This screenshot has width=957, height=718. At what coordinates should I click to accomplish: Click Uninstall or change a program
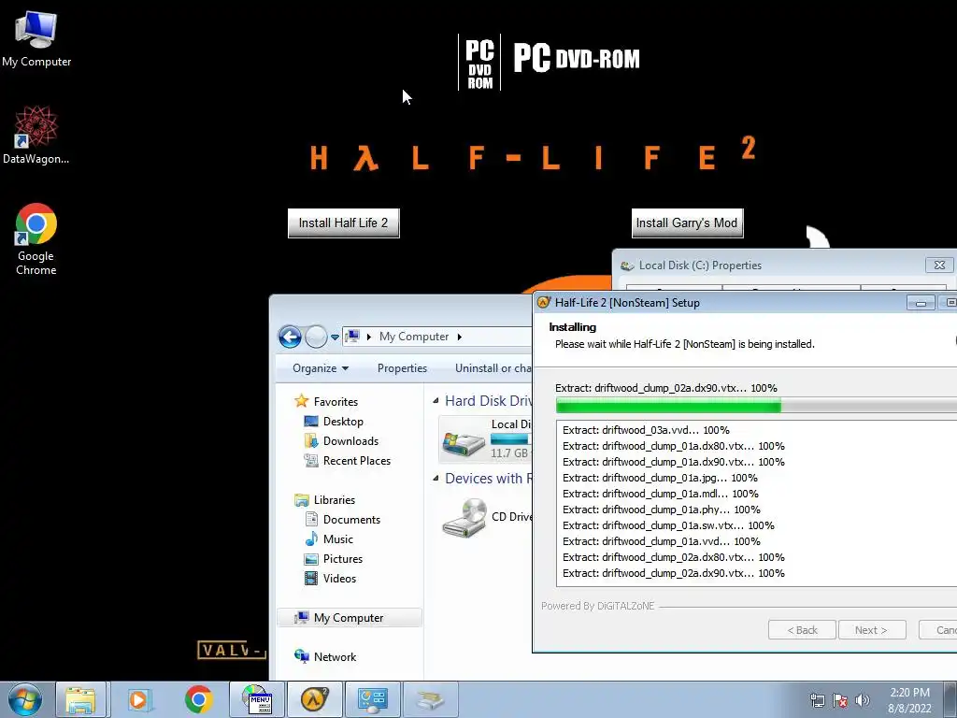493,368
